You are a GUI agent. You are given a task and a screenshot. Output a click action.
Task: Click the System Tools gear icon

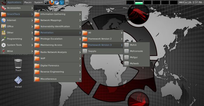(3, 45)
